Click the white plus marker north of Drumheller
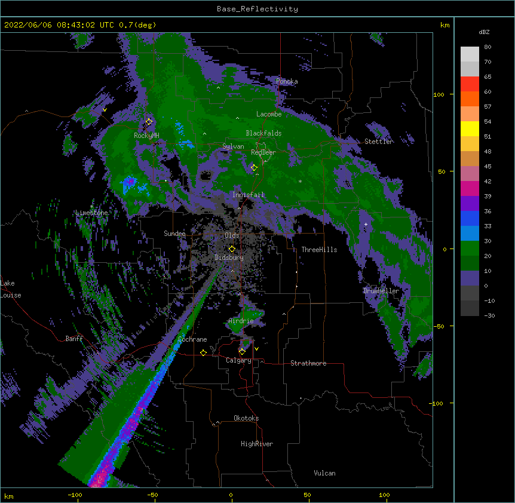Image resolution: width=515 pixels, height=503 pixels. click(x=366, y=224)
